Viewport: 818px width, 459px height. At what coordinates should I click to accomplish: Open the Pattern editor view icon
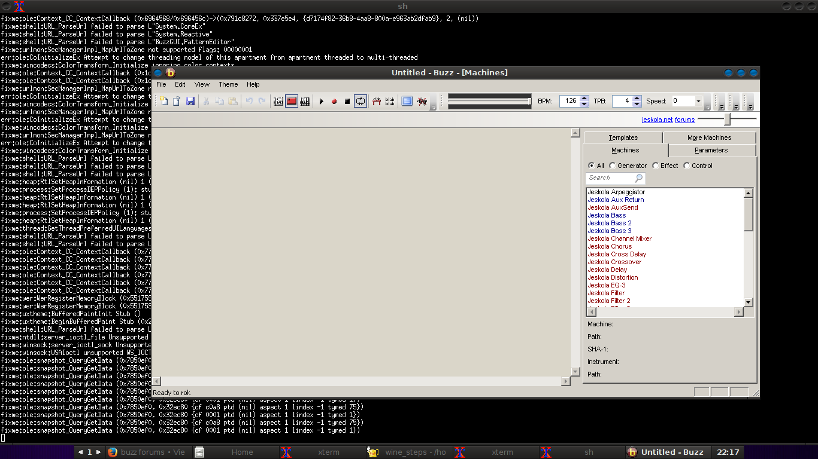(x=278, y=101)
